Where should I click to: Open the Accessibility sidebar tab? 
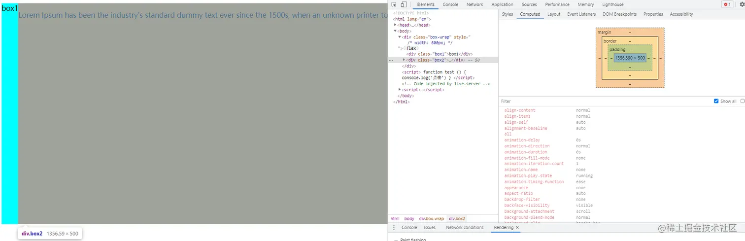(x=681, y=14)
